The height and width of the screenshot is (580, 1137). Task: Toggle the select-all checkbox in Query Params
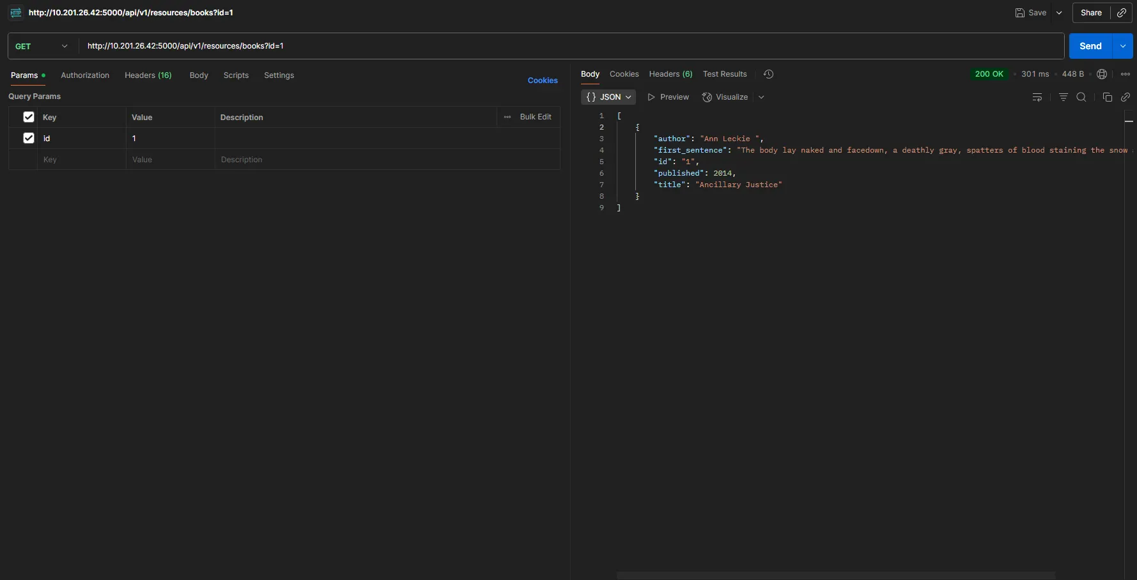point(29,117)
